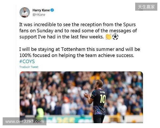The image size is (160, 128).
Task: Open Harry Kane's profile avatar
Action: 25,13
